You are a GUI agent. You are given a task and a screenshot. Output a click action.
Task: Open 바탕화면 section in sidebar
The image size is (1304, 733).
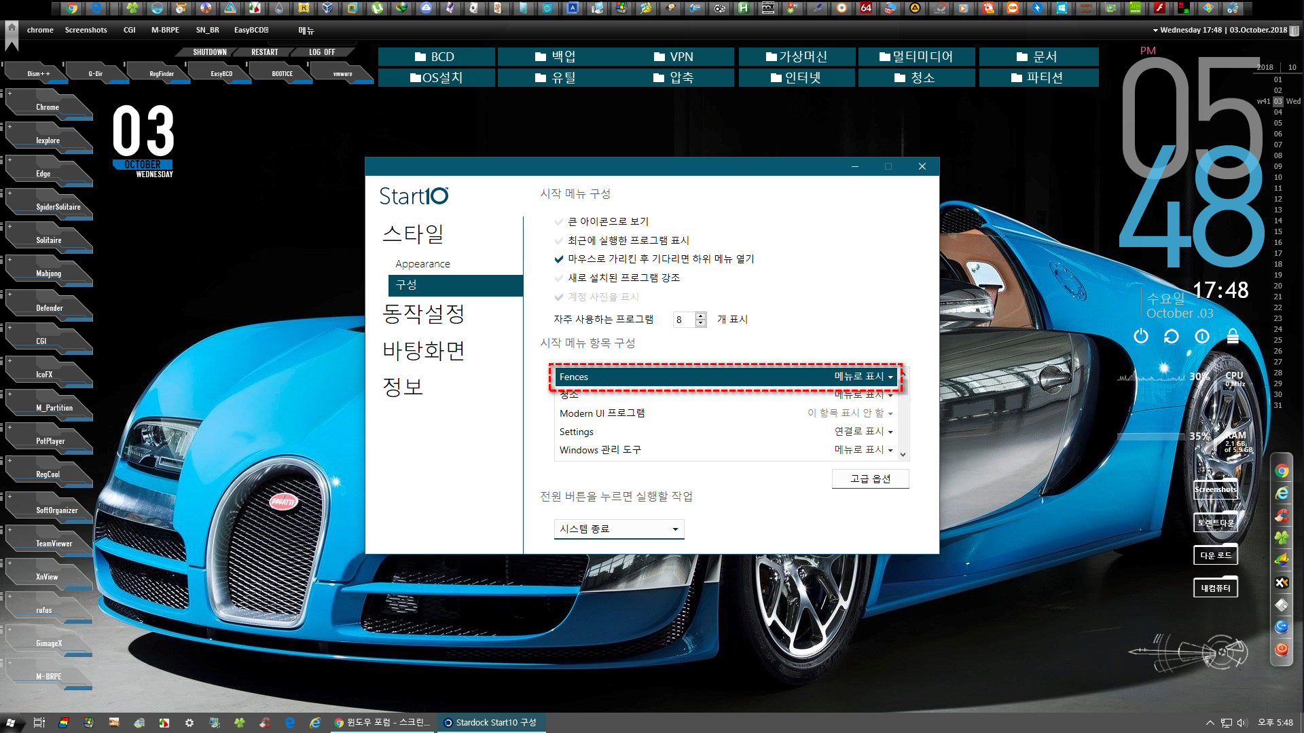click(x=424, y=351)
